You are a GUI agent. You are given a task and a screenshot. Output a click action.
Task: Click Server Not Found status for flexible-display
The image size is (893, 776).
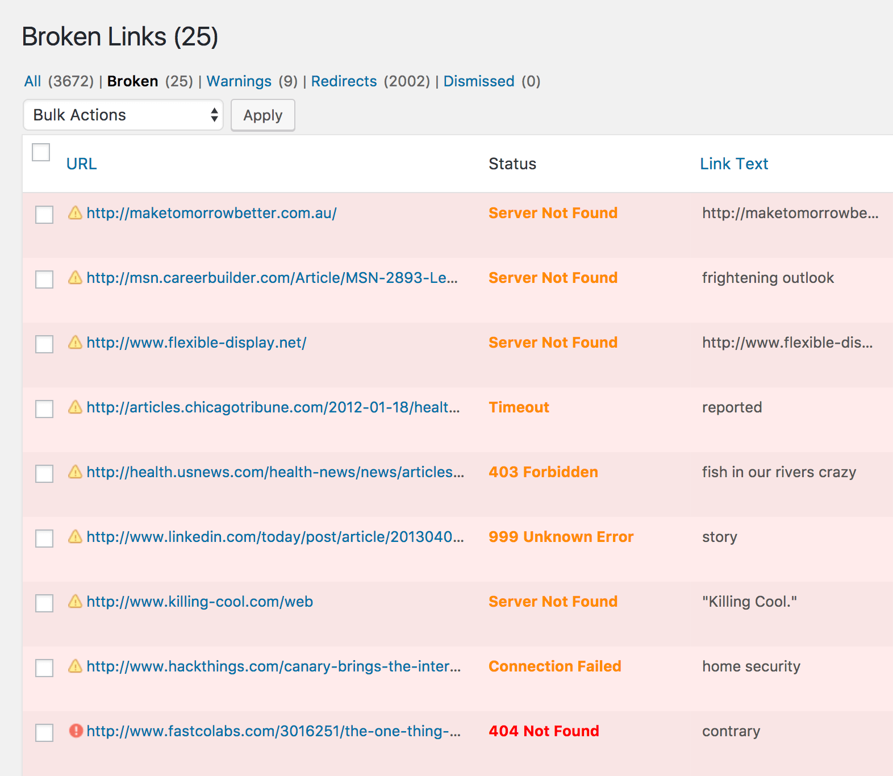pyautogui.click(x=553, y=343)
